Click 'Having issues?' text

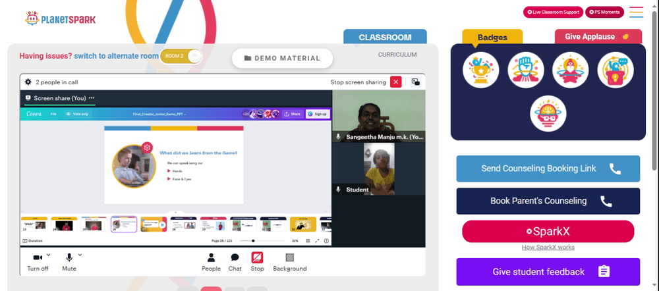(46, 56)
